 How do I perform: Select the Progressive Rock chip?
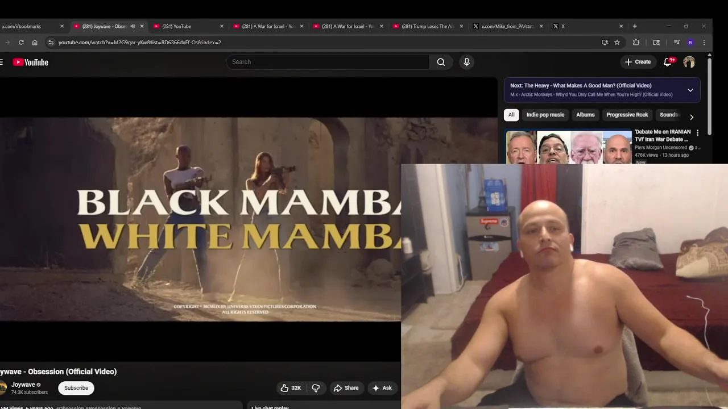point(627,115)
